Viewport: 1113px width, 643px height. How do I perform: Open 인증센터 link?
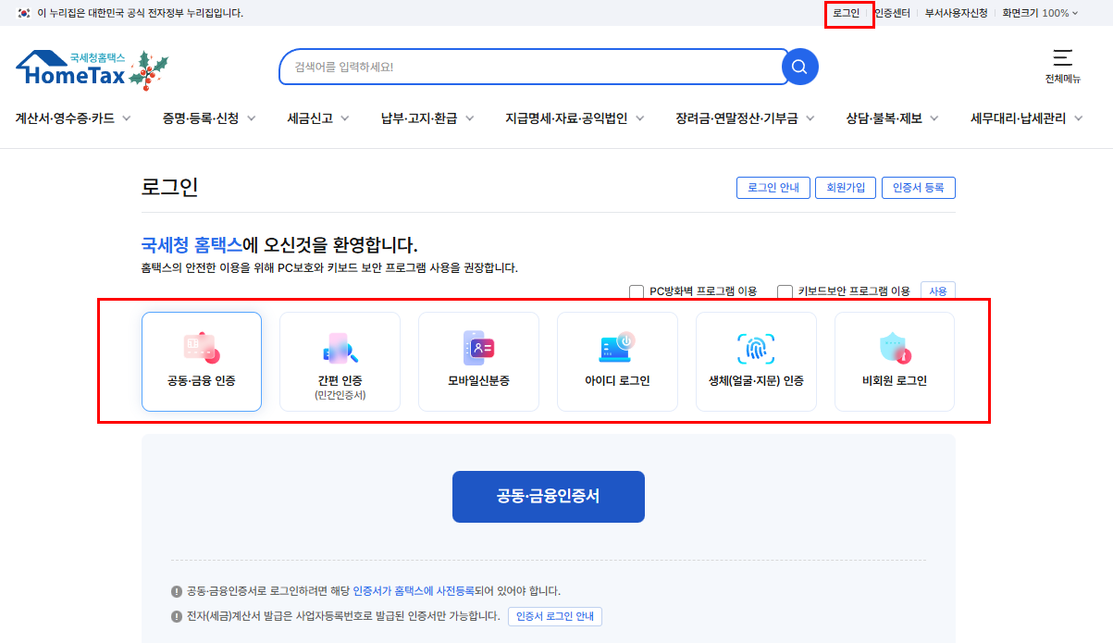coord(892,13)
